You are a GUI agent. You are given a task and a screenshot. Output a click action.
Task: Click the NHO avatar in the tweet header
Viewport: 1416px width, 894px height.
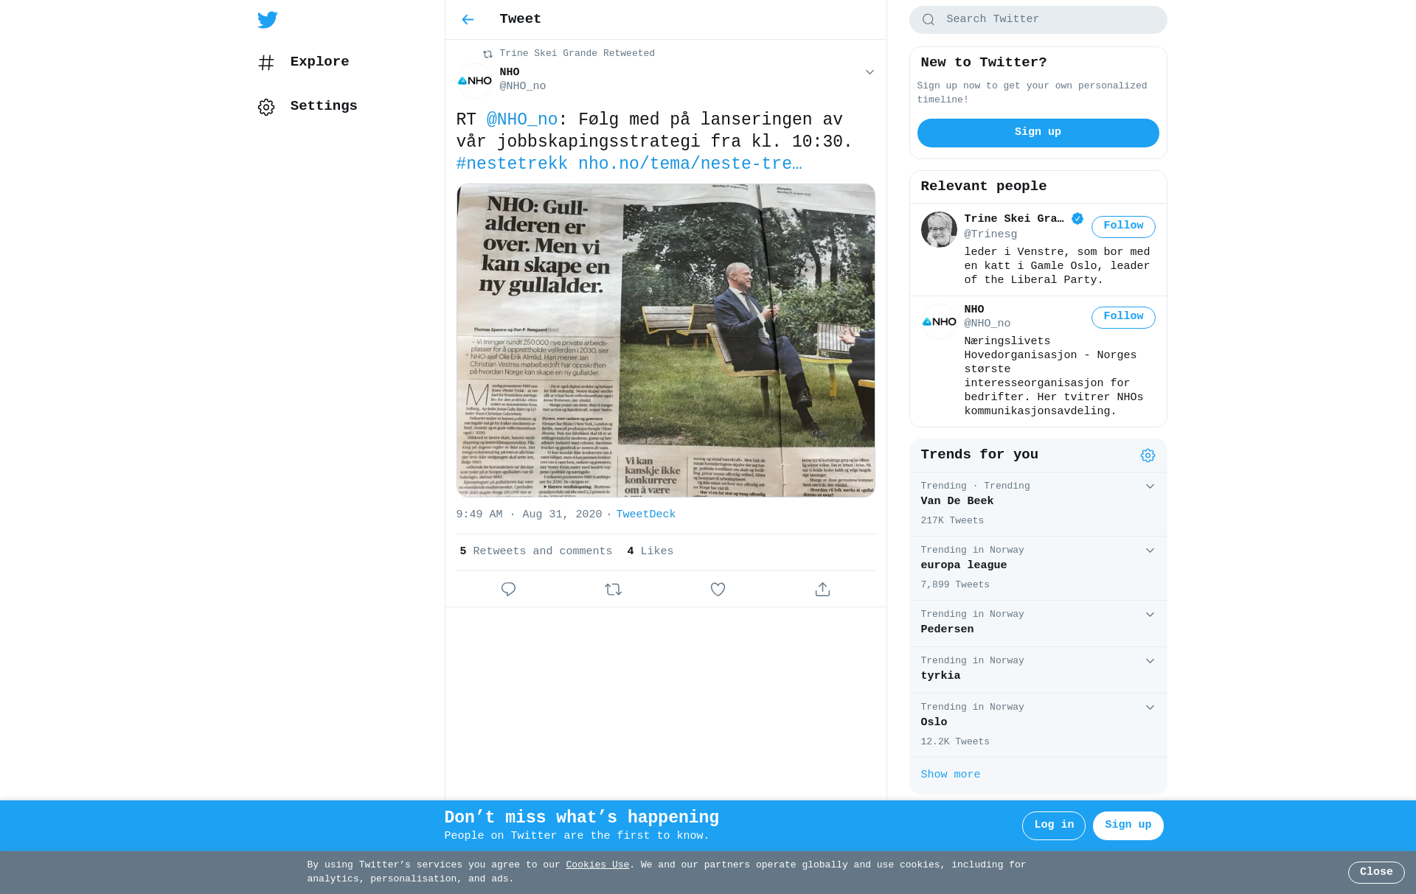click(474, 80)
